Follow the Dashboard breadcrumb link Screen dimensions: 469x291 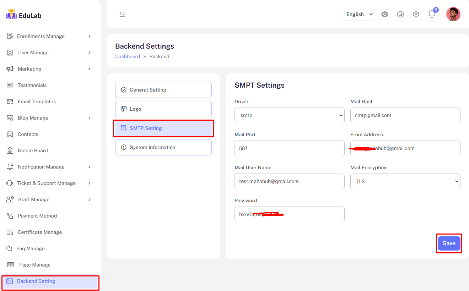(x=128, y=56)
